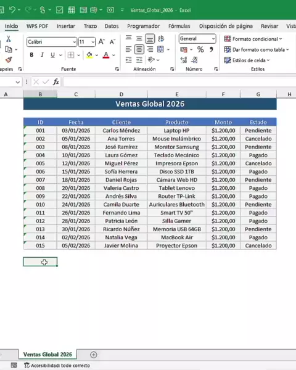Viewport: 296px width, 370px height.
Task: Click the Format Painter brush icon
Action: pyautogui.click(x=9, y=60)
